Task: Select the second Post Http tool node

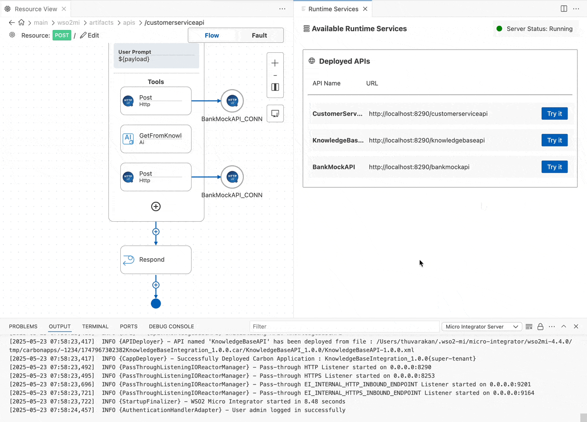Action: 156,177
